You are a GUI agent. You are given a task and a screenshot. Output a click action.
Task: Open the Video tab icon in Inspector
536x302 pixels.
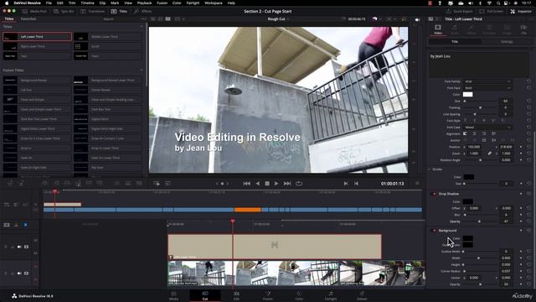[438, 29]
